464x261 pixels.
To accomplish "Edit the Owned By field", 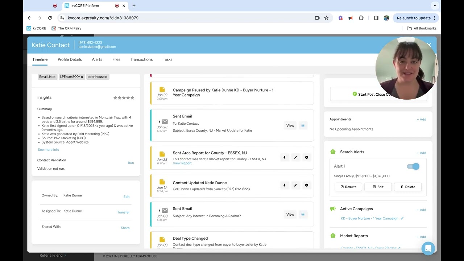I will tap(127, 196).
